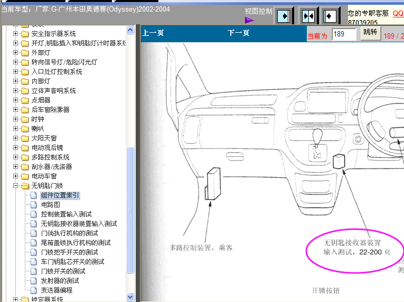Expand the 电动观后镜 tree node
This screenshot has height=302, width=404.
[x=15, y=148]
